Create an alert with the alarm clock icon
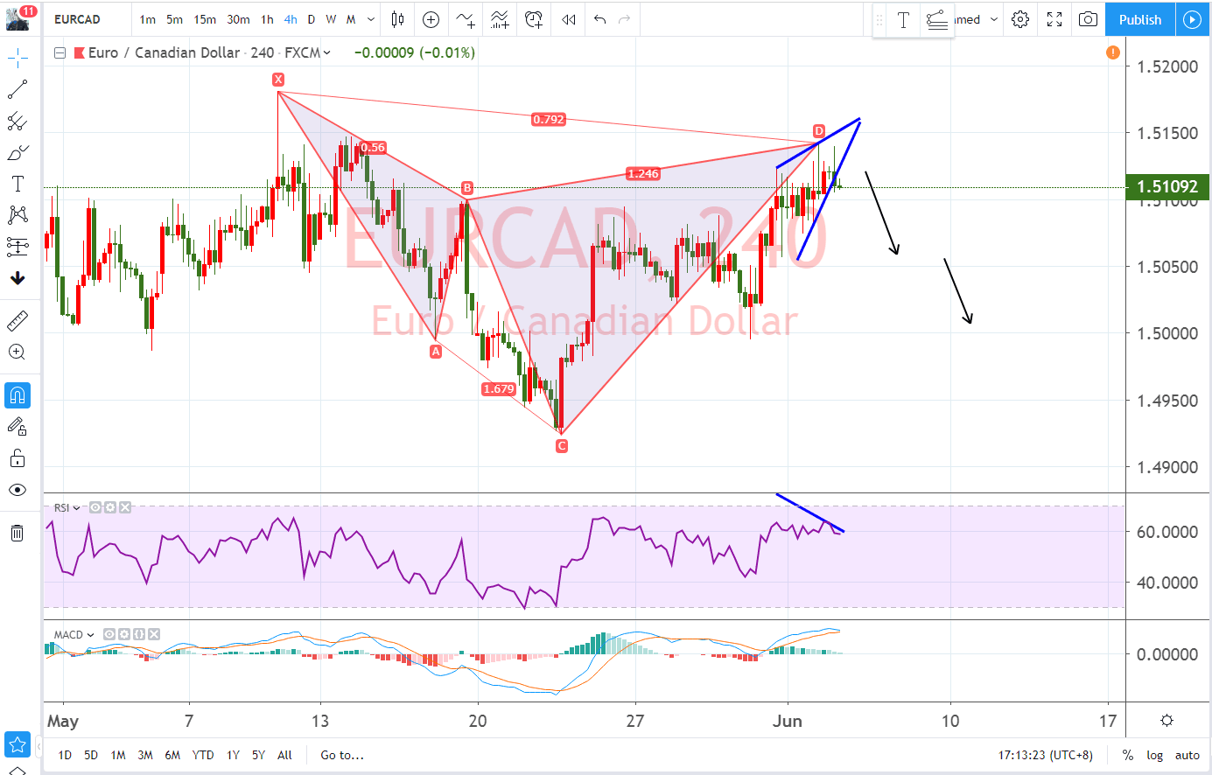The width and height of the screenshot is (1212, 775). 533,19
